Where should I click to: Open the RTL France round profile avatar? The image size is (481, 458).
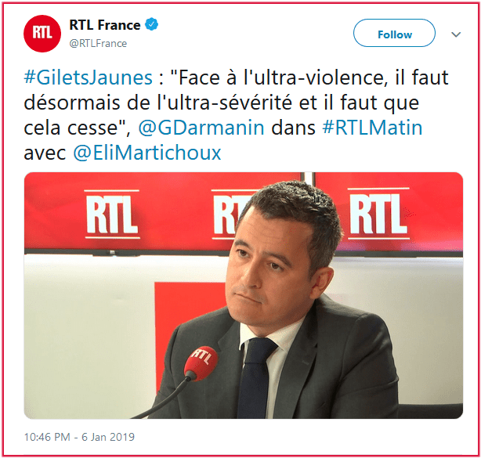[42, 34]
